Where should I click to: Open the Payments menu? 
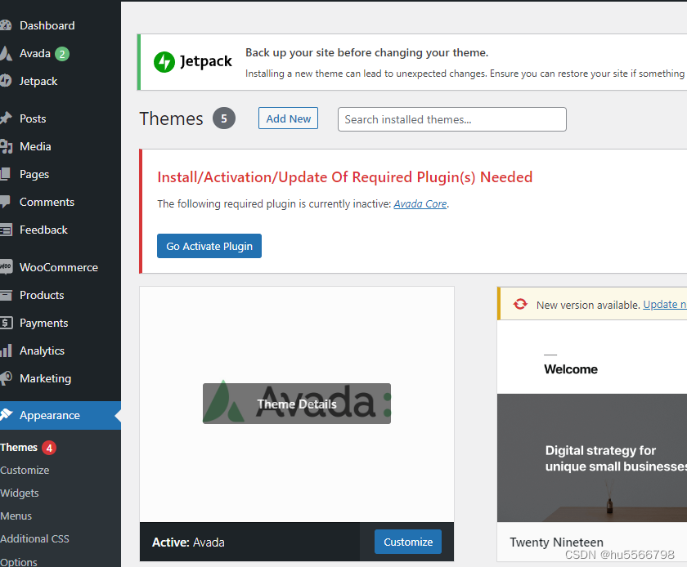pos(44,323)
